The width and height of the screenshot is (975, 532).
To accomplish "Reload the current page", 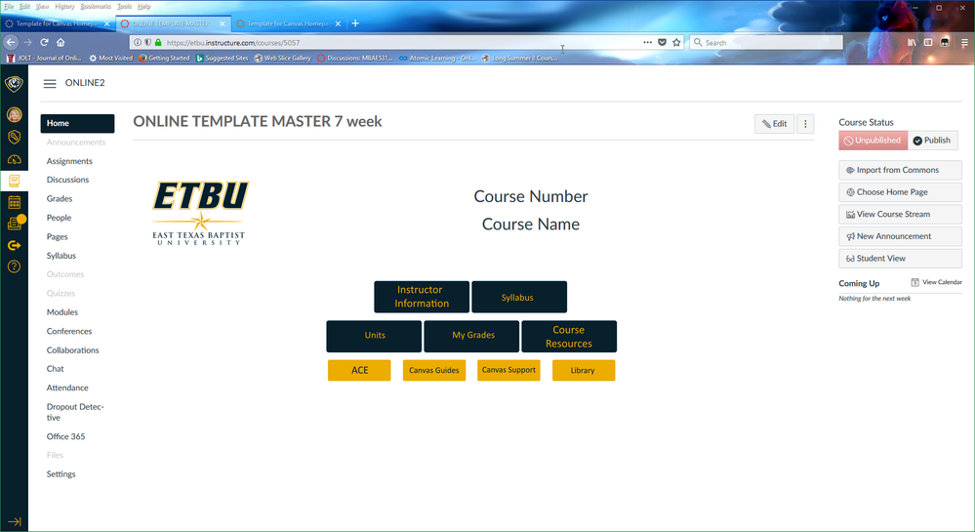I will point(44,42).
